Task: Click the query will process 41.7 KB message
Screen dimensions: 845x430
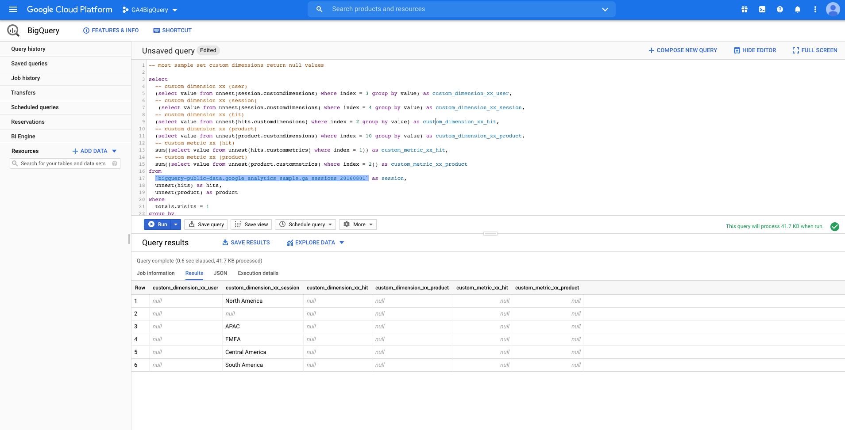Action: pos(775,226)
